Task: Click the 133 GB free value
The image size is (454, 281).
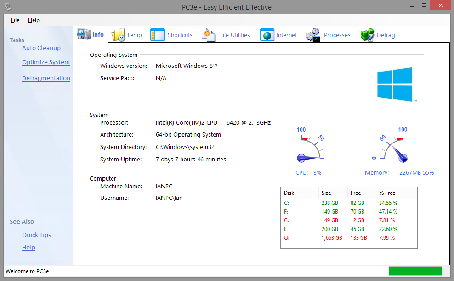Action: pos(359,237)
